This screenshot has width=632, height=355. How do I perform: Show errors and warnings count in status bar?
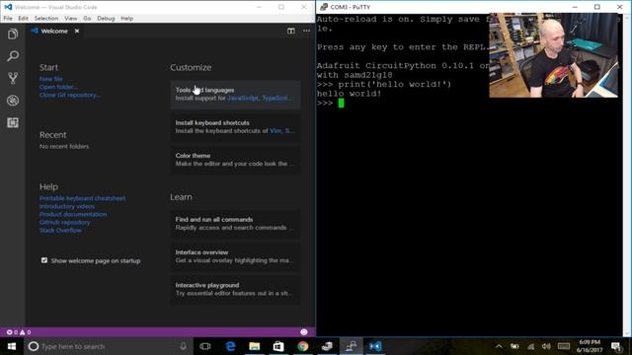pos(19,332)
